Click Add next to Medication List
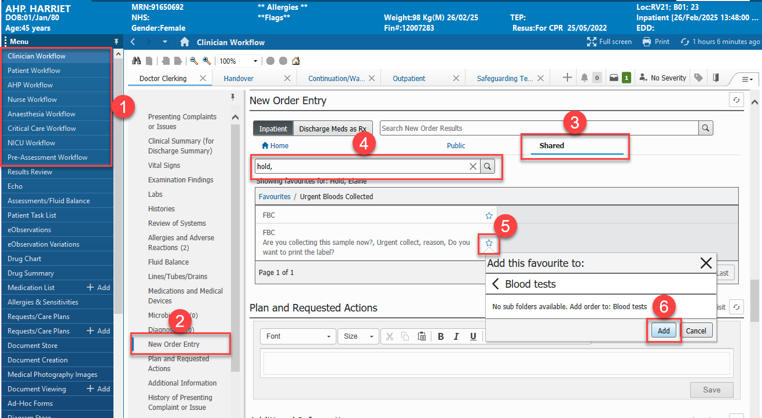 point(98,287)
